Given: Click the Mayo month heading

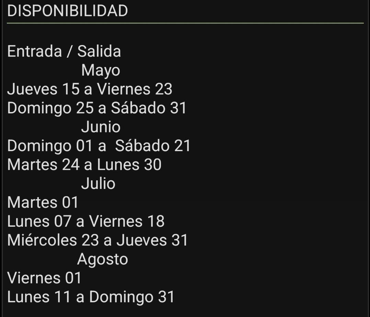Looking at the screenshot, I should [101, 70].
